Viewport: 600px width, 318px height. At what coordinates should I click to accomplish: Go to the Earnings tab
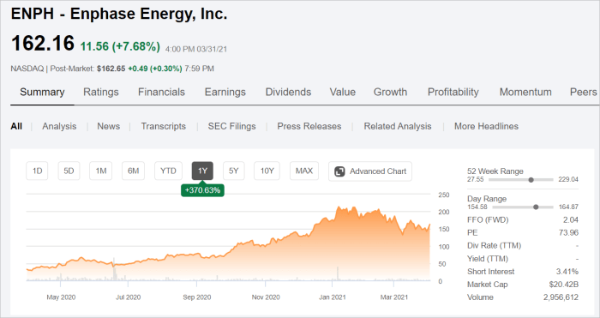(x=225, y=93)
